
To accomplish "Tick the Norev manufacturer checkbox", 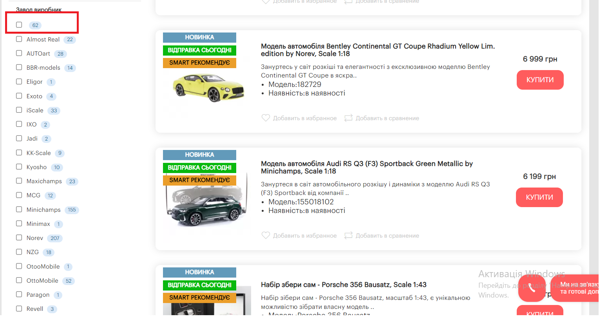I will (x=19, y=238).
